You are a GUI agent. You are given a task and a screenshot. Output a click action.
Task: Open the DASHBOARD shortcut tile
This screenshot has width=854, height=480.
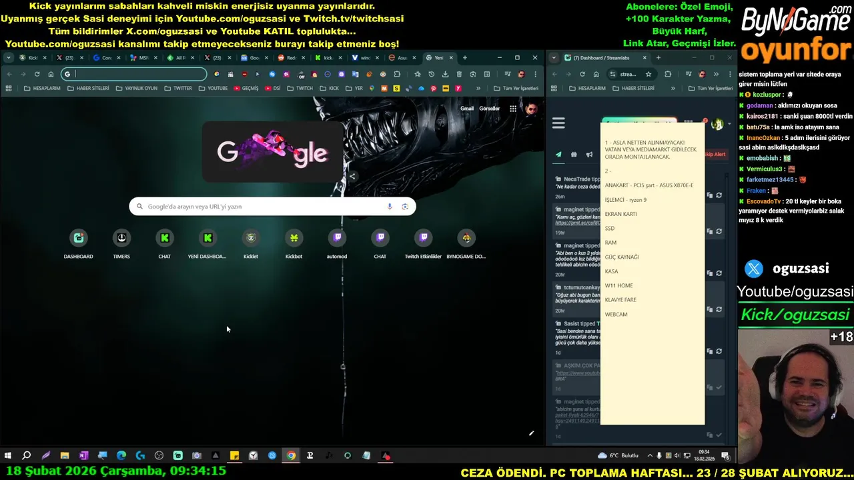(x=78, y=244)
